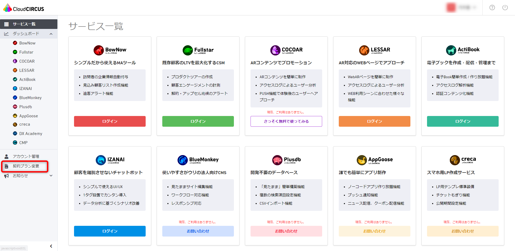
Task: Click the ActiBook sidebar icon
Action: (15, 79)
